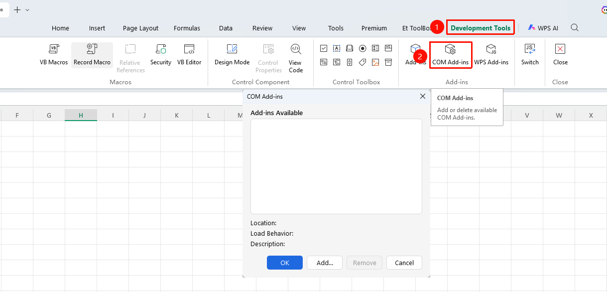Launch WPS AI
This screenshot has height=292, width=607.
(543, 28)
